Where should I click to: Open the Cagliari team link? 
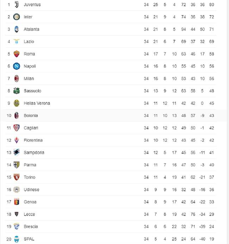[x=31, y=128]
